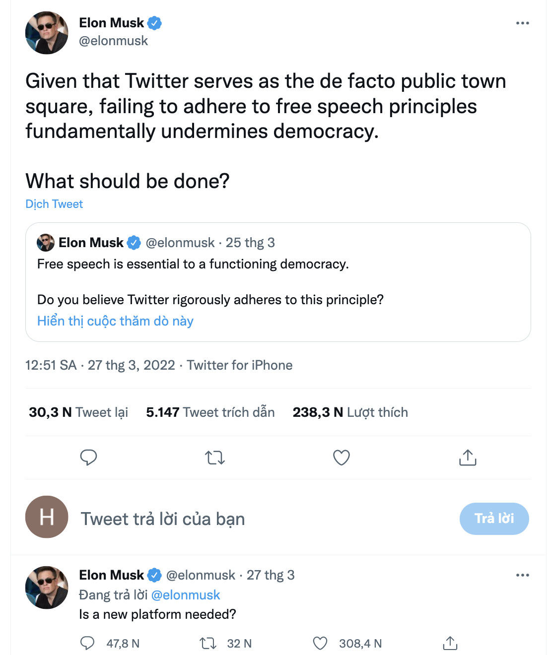This screenshot has height=655, width=548.
Task: Open the three-dot menu on the main tweet
Action: [x=522, y=23]
